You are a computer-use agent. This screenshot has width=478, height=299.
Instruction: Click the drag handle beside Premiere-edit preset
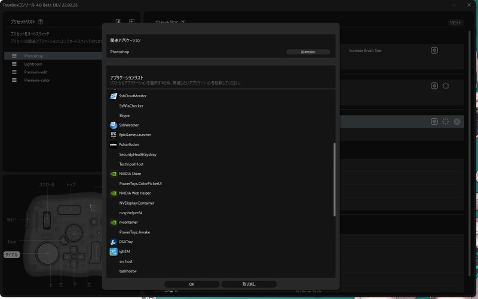14,72
